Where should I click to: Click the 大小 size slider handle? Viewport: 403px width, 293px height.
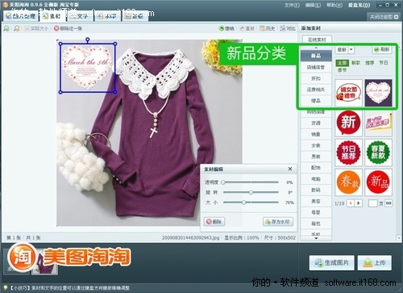pyautogui.click(x=243, y=203)
